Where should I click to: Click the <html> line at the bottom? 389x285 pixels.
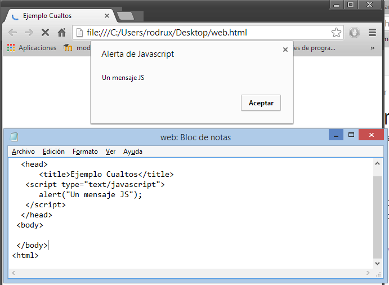click(x=25, y=255)
